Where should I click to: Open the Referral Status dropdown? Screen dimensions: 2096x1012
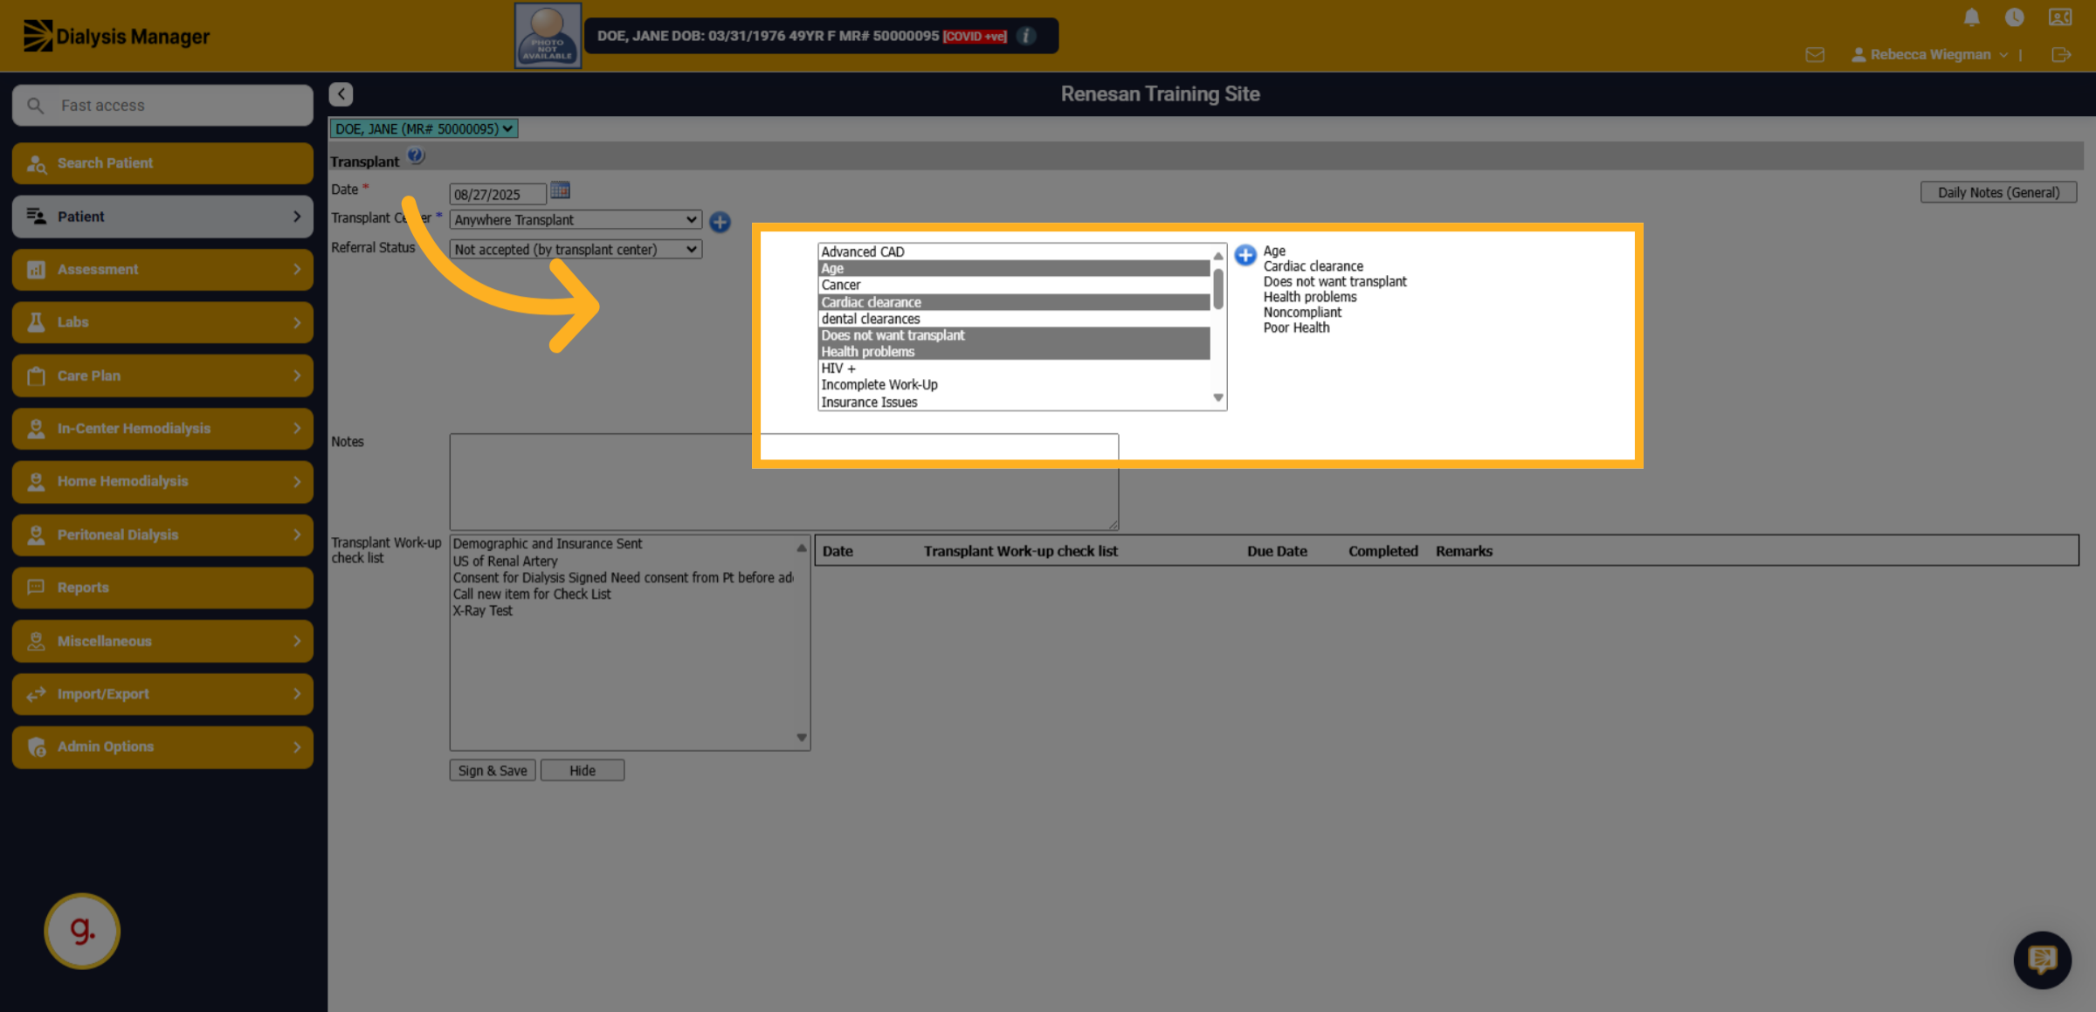pyautogui.click(x=576, y=250)
